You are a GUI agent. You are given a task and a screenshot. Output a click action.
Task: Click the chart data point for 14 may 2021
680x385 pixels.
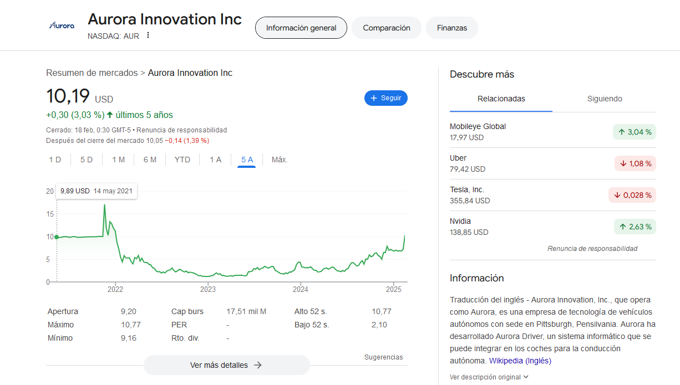pos(57,237)
